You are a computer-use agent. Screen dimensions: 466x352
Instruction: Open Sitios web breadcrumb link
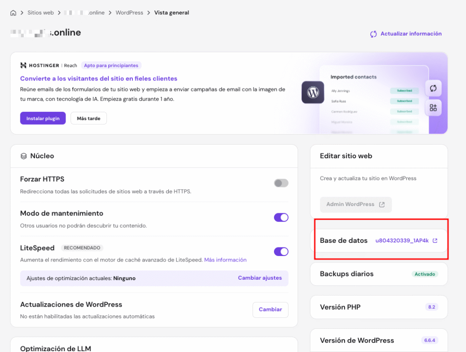41,13
